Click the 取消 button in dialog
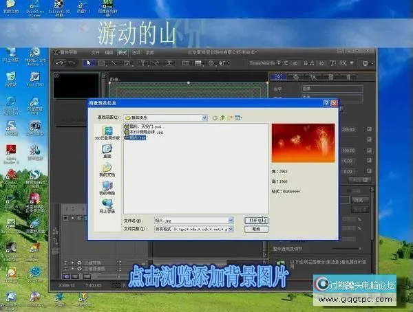The height and width of the screenshot is (312, 413). [256, 229]
